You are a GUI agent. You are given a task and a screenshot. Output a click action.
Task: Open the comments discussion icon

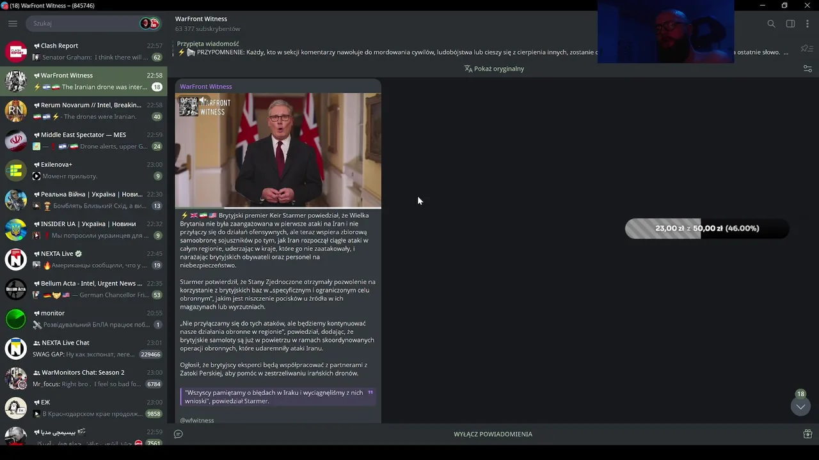[179, 434]
